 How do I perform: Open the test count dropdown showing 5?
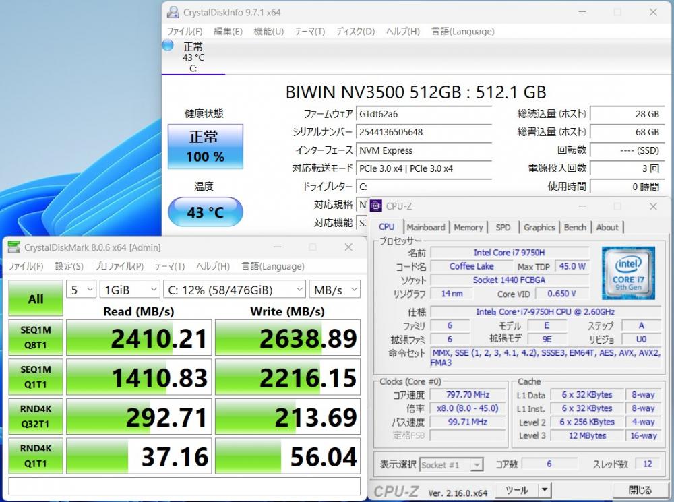pos(82,290)
